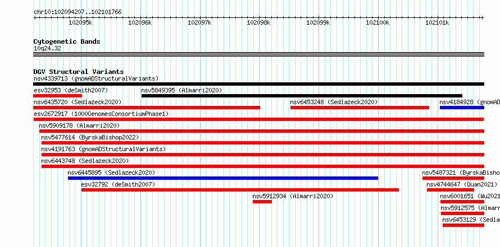Viewport: 500px width, 247px height.
Task: Select the 10q24.32 band label
Action: click(47, 49)
